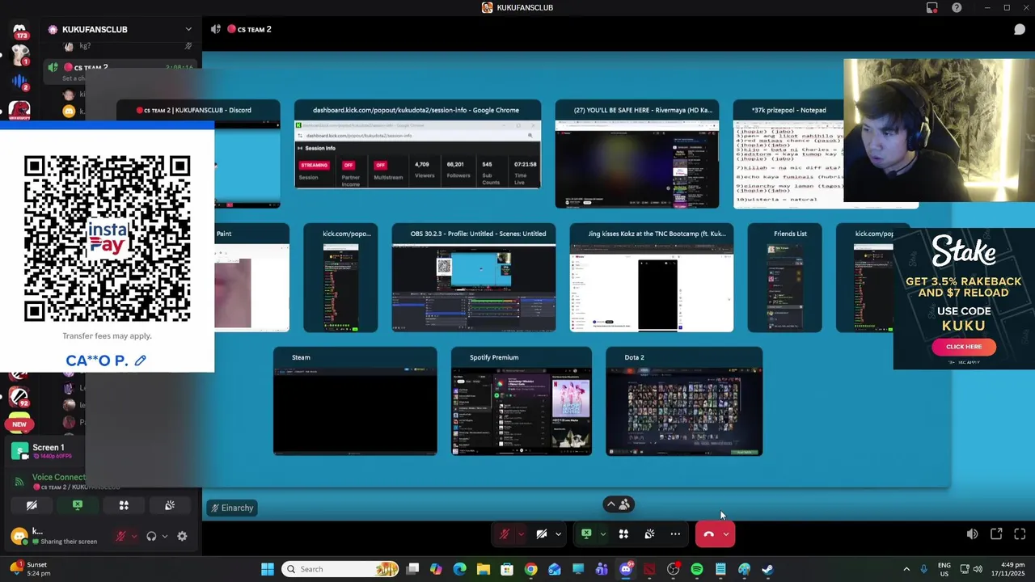Viewport: 1035px width, 582px height.
Task: Open Windows Start menu
Action: [268, 569]
